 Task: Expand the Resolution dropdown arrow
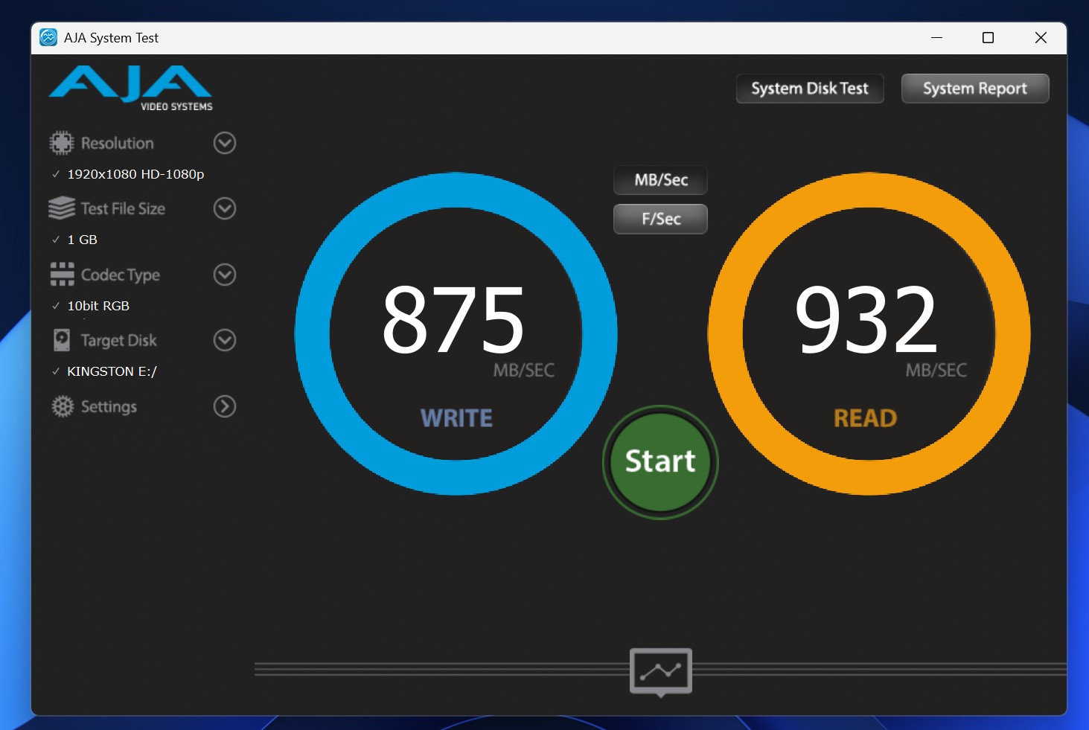(225, 143)
